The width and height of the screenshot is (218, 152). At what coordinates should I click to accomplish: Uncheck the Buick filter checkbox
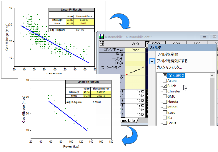[165, 86]
